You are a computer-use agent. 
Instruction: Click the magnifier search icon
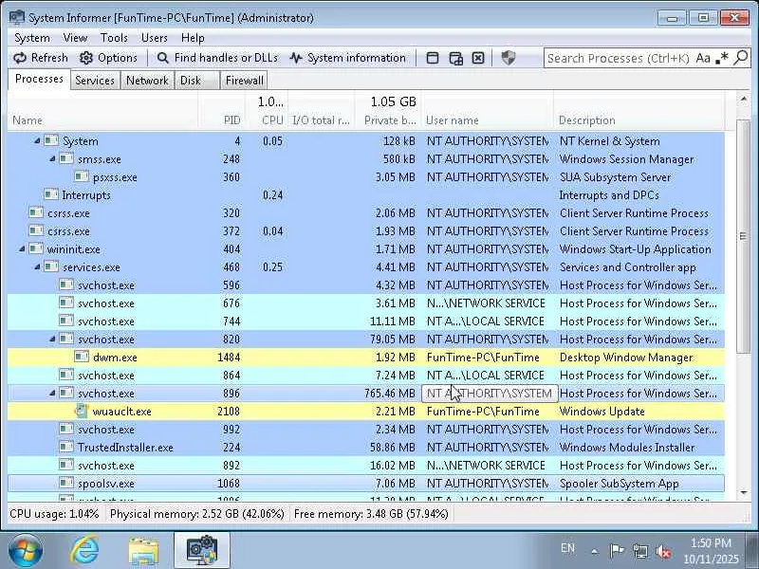coord(741,58)
